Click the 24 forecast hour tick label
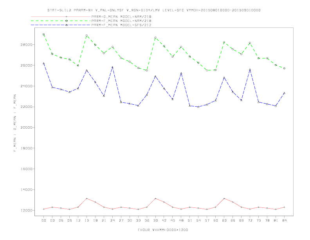The height and width of the screenshot is (240, 310). pyautogui.click(x=112, y=220)
